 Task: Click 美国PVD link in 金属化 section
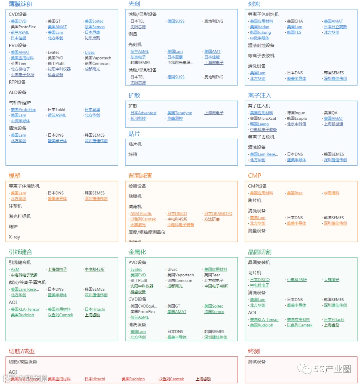(138, 275)
